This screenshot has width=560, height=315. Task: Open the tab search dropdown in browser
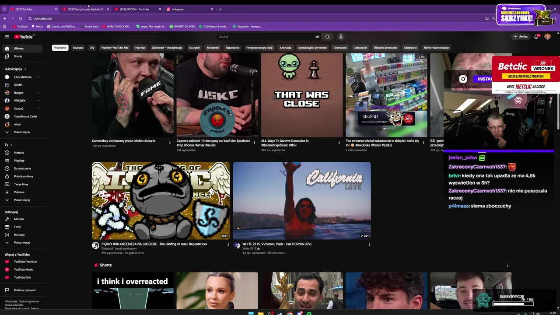4,9
